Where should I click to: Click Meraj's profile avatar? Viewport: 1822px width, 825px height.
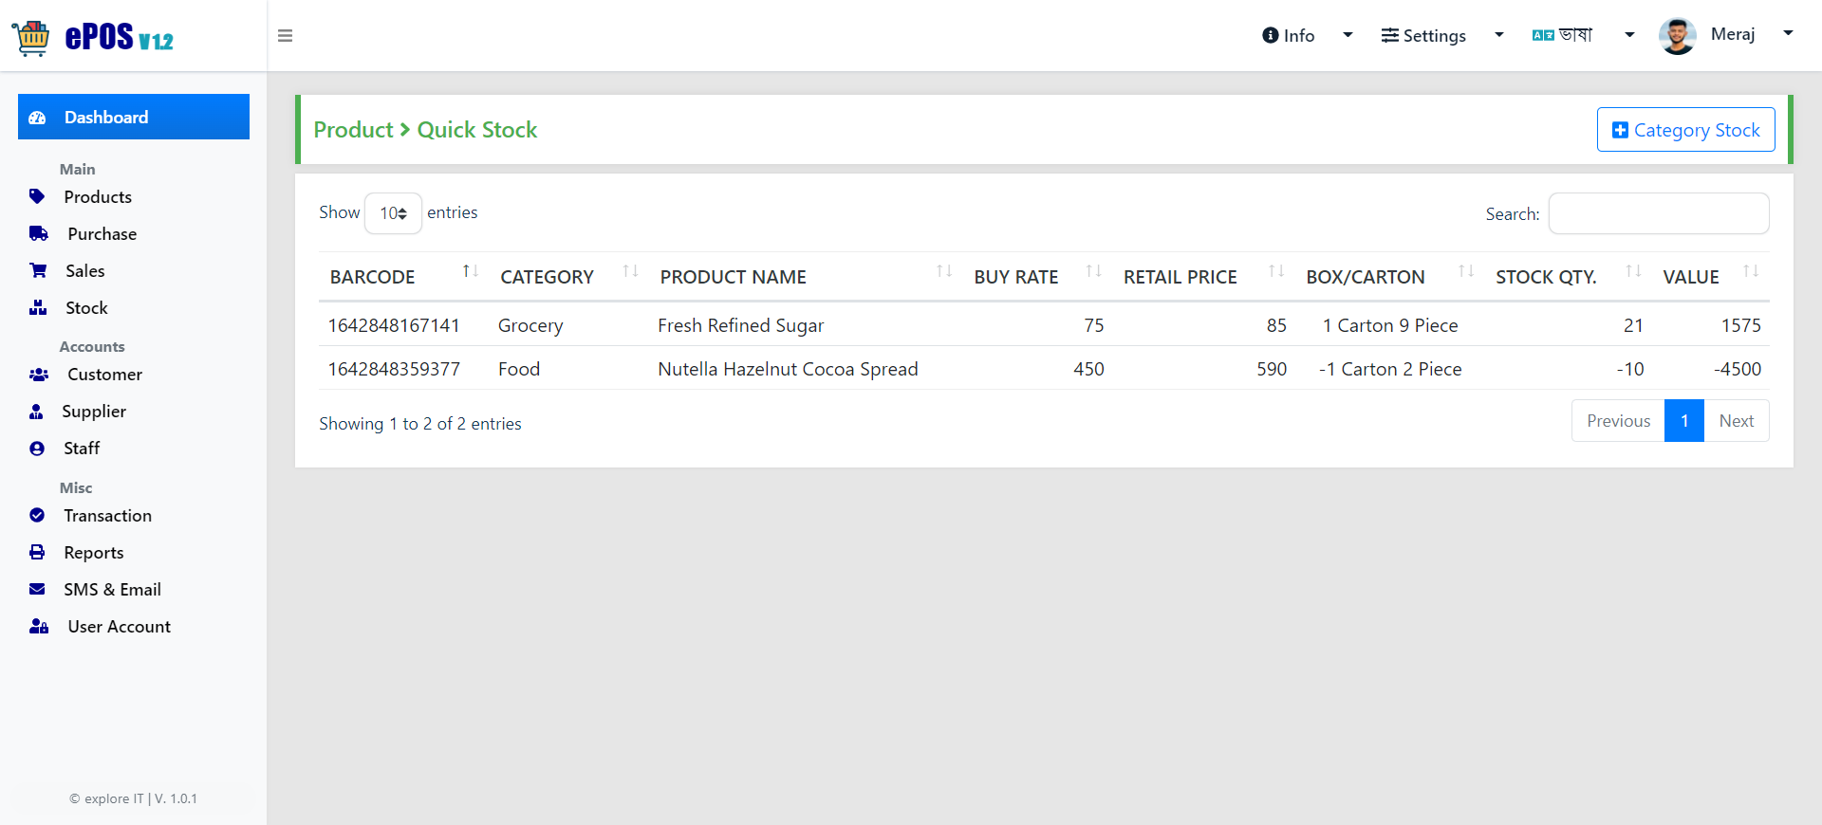tap(1677, 36)
